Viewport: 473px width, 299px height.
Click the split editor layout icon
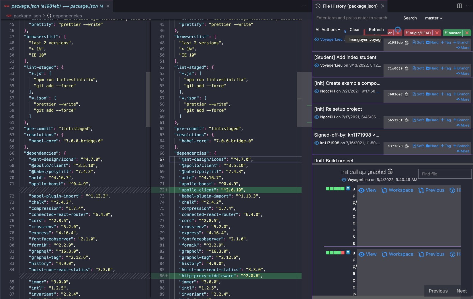coord(459,6)
